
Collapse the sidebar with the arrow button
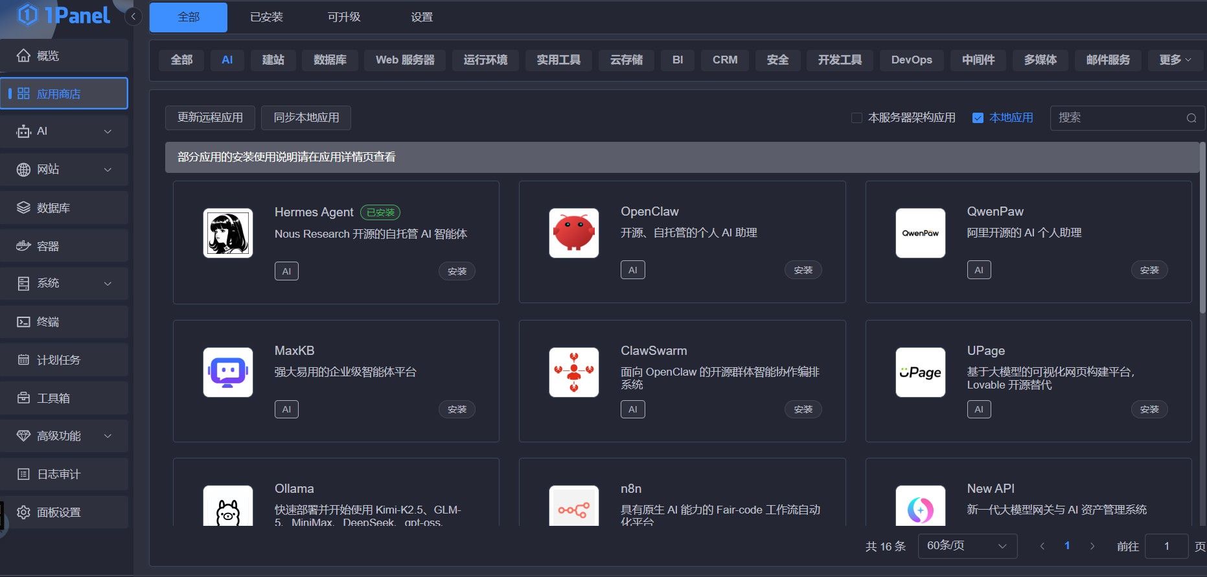click(x=133, y=16)
